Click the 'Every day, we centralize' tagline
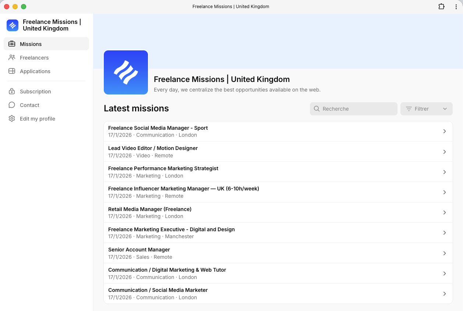Screen dimensions: 463x311 [x=237, y=90]
